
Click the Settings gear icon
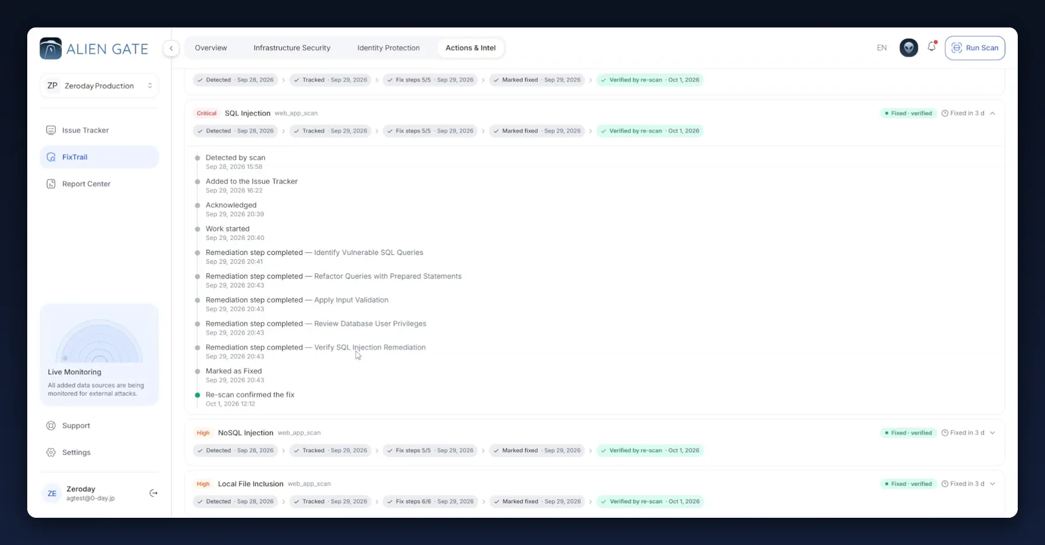[51, 452]
